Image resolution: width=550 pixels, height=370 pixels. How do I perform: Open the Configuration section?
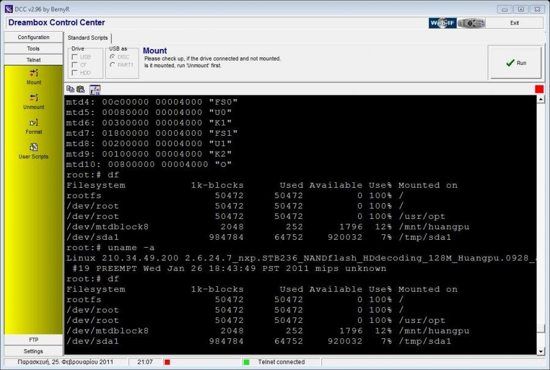(x=34, y=37)
